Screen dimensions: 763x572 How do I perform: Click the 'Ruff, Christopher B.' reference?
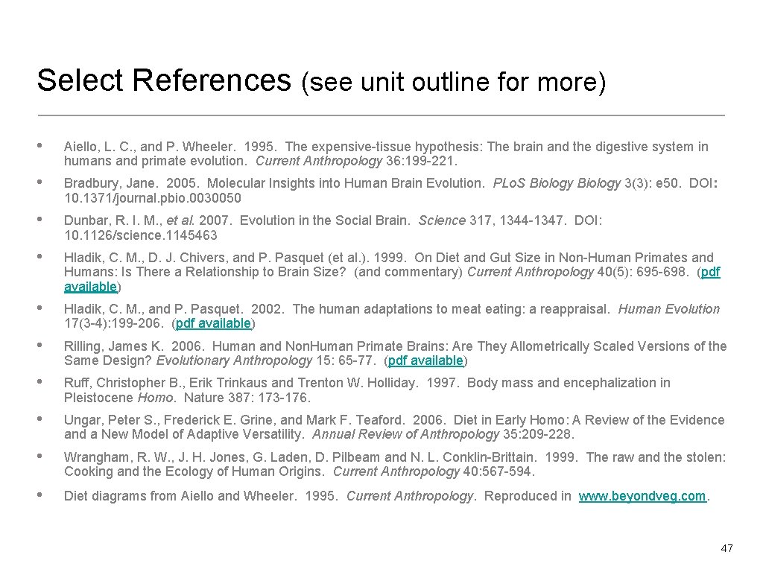click(x=367, y=390)
